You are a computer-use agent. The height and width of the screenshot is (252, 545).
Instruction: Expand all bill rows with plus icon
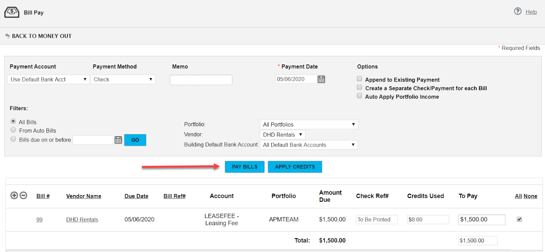pos(14,195)
